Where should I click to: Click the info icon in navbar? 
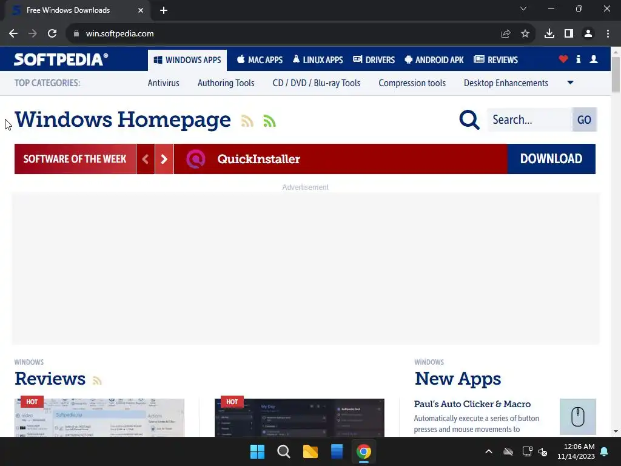[578, 59]
